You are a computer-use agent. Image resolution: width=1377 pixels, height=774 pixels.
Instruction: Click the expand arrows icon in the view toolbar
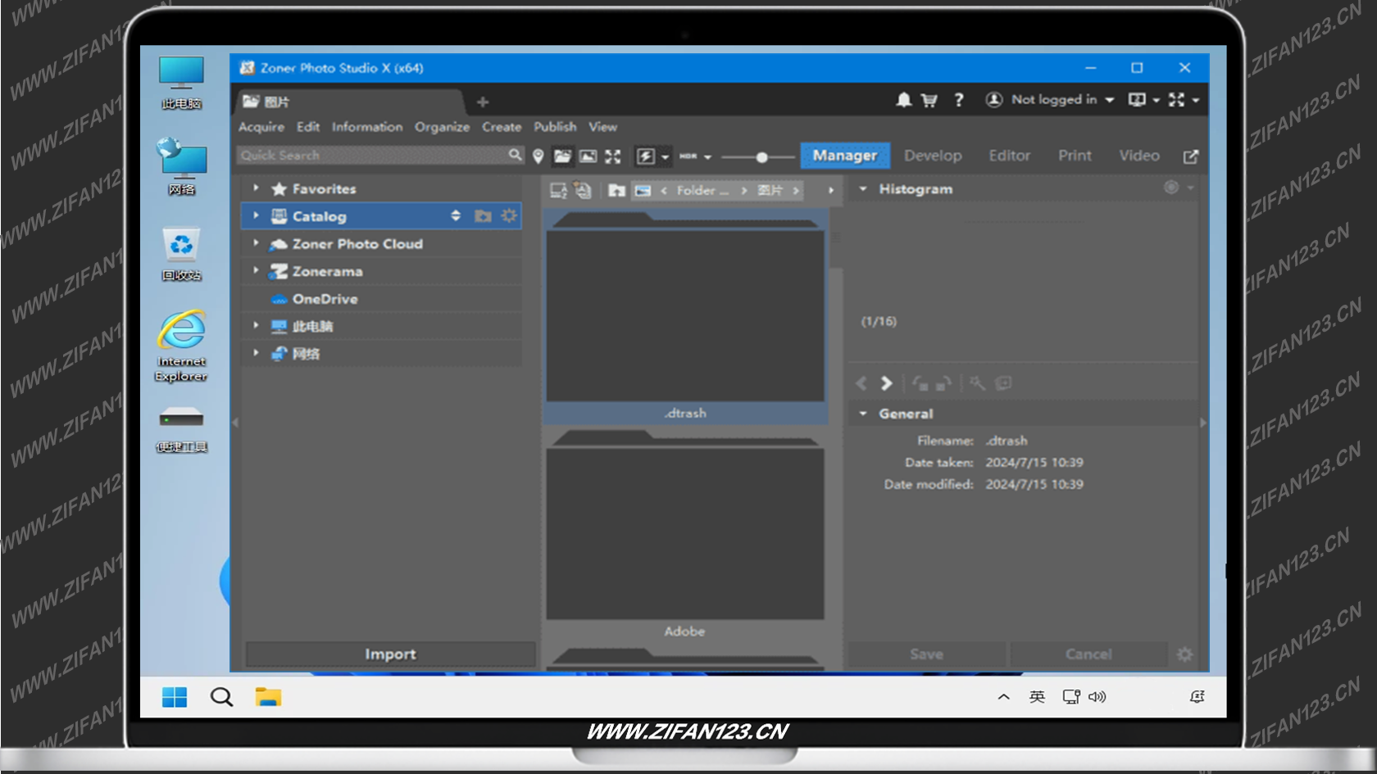[x=612, y=156]
